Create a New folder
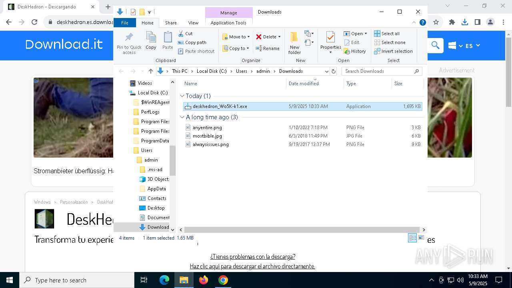 [x=294, y=43]
